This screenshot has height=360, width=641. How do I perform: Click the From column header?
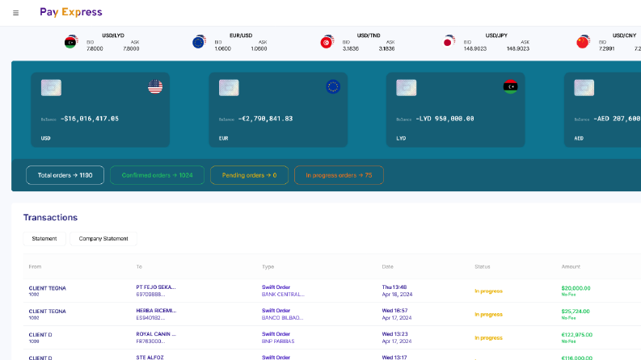pos(35,267)
